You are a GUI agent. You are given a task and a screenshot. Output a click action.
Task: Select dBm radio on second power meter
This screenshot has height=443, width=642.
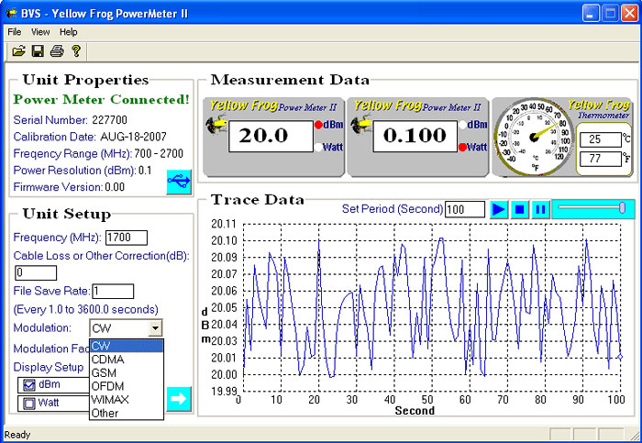click(462, 125)
